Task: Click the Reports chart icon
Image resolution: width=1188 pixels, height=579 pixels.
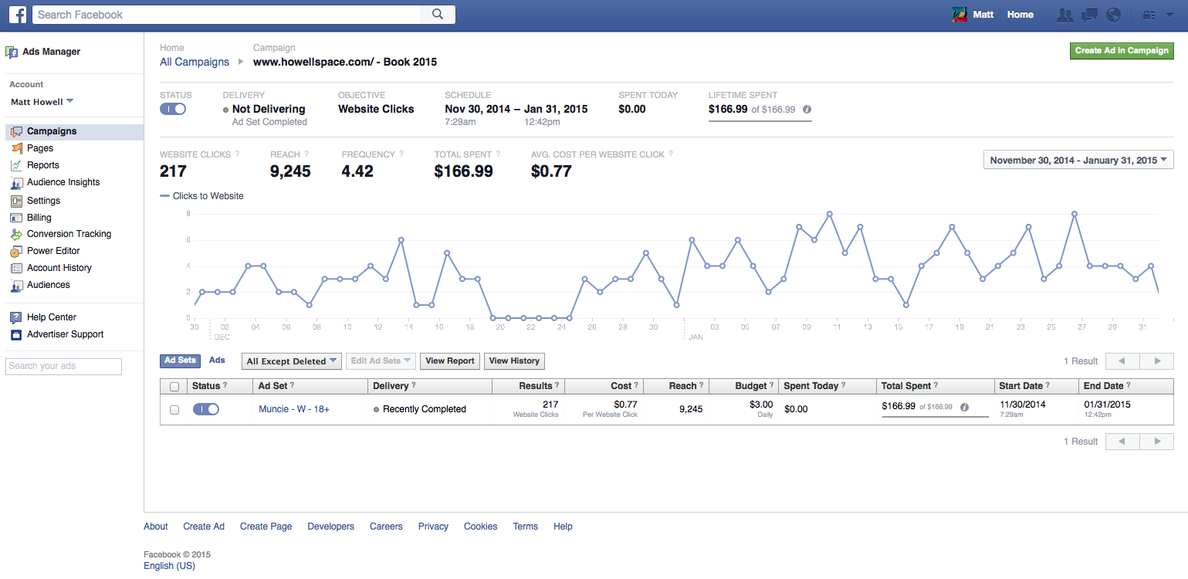Action: click(17, 165)
